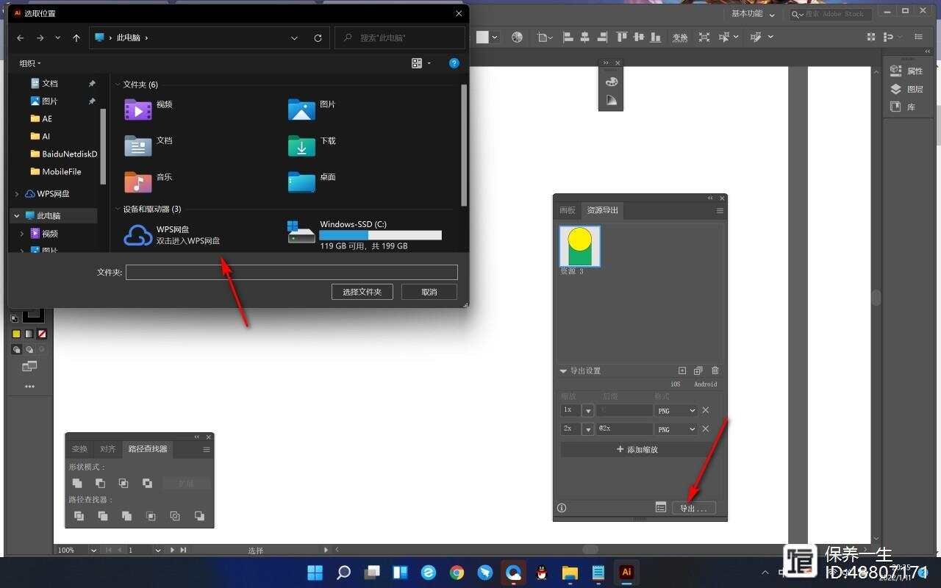Click Edit Toolbar three-dots icon
Image resolution: width=941 pixels, height=588 pixels.
[x=29, y=386]
